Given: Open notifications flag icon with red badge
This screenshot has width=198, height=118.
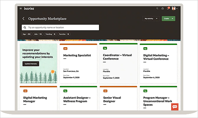Looking at the screenshot, I should click(x=168, y=8).
